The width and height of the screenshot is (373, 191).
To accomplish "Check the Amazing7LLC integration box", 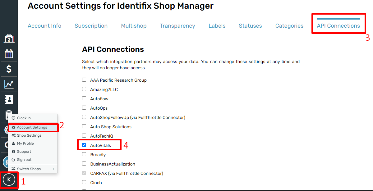I will point(84,89).
